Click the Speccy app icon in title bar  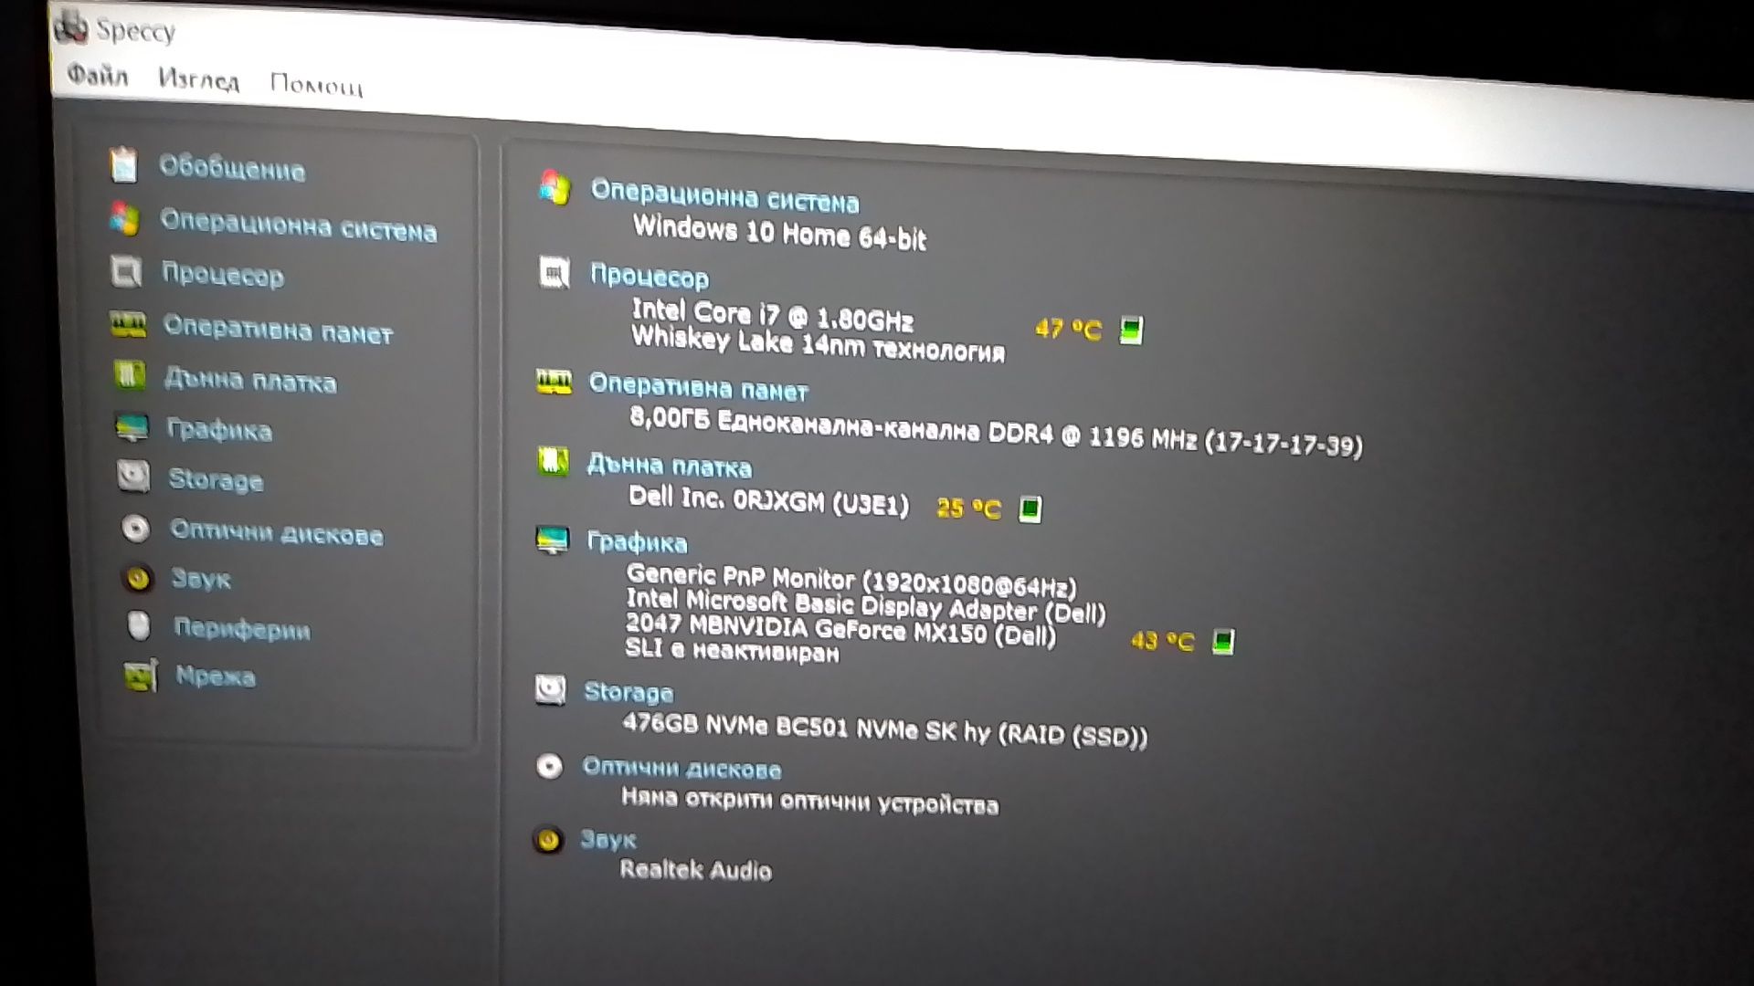point(71,27)
